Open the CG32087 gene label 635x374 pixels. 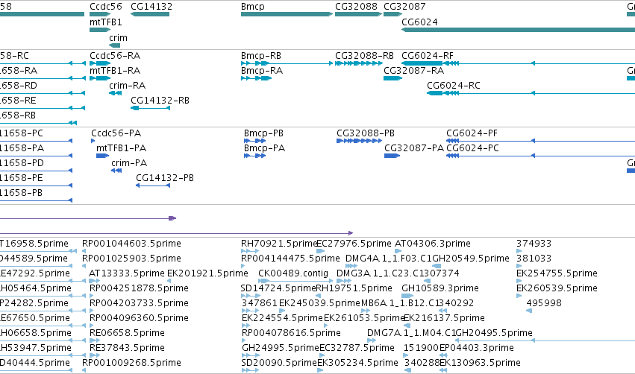click(404, 7)
